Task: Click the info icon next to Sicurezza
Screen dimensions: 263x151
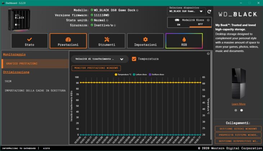Action: [115, 26]
